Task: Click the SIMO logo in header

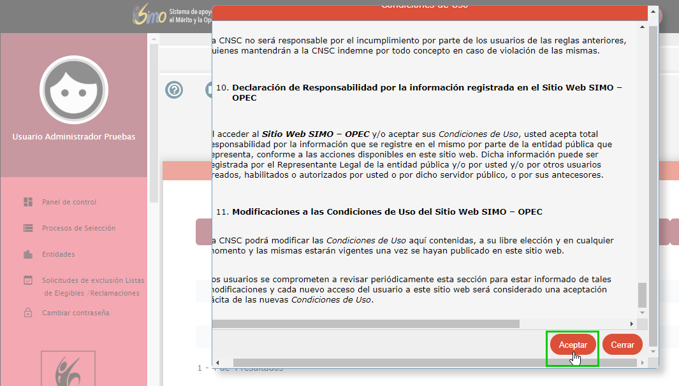Action: pos(150,16)
